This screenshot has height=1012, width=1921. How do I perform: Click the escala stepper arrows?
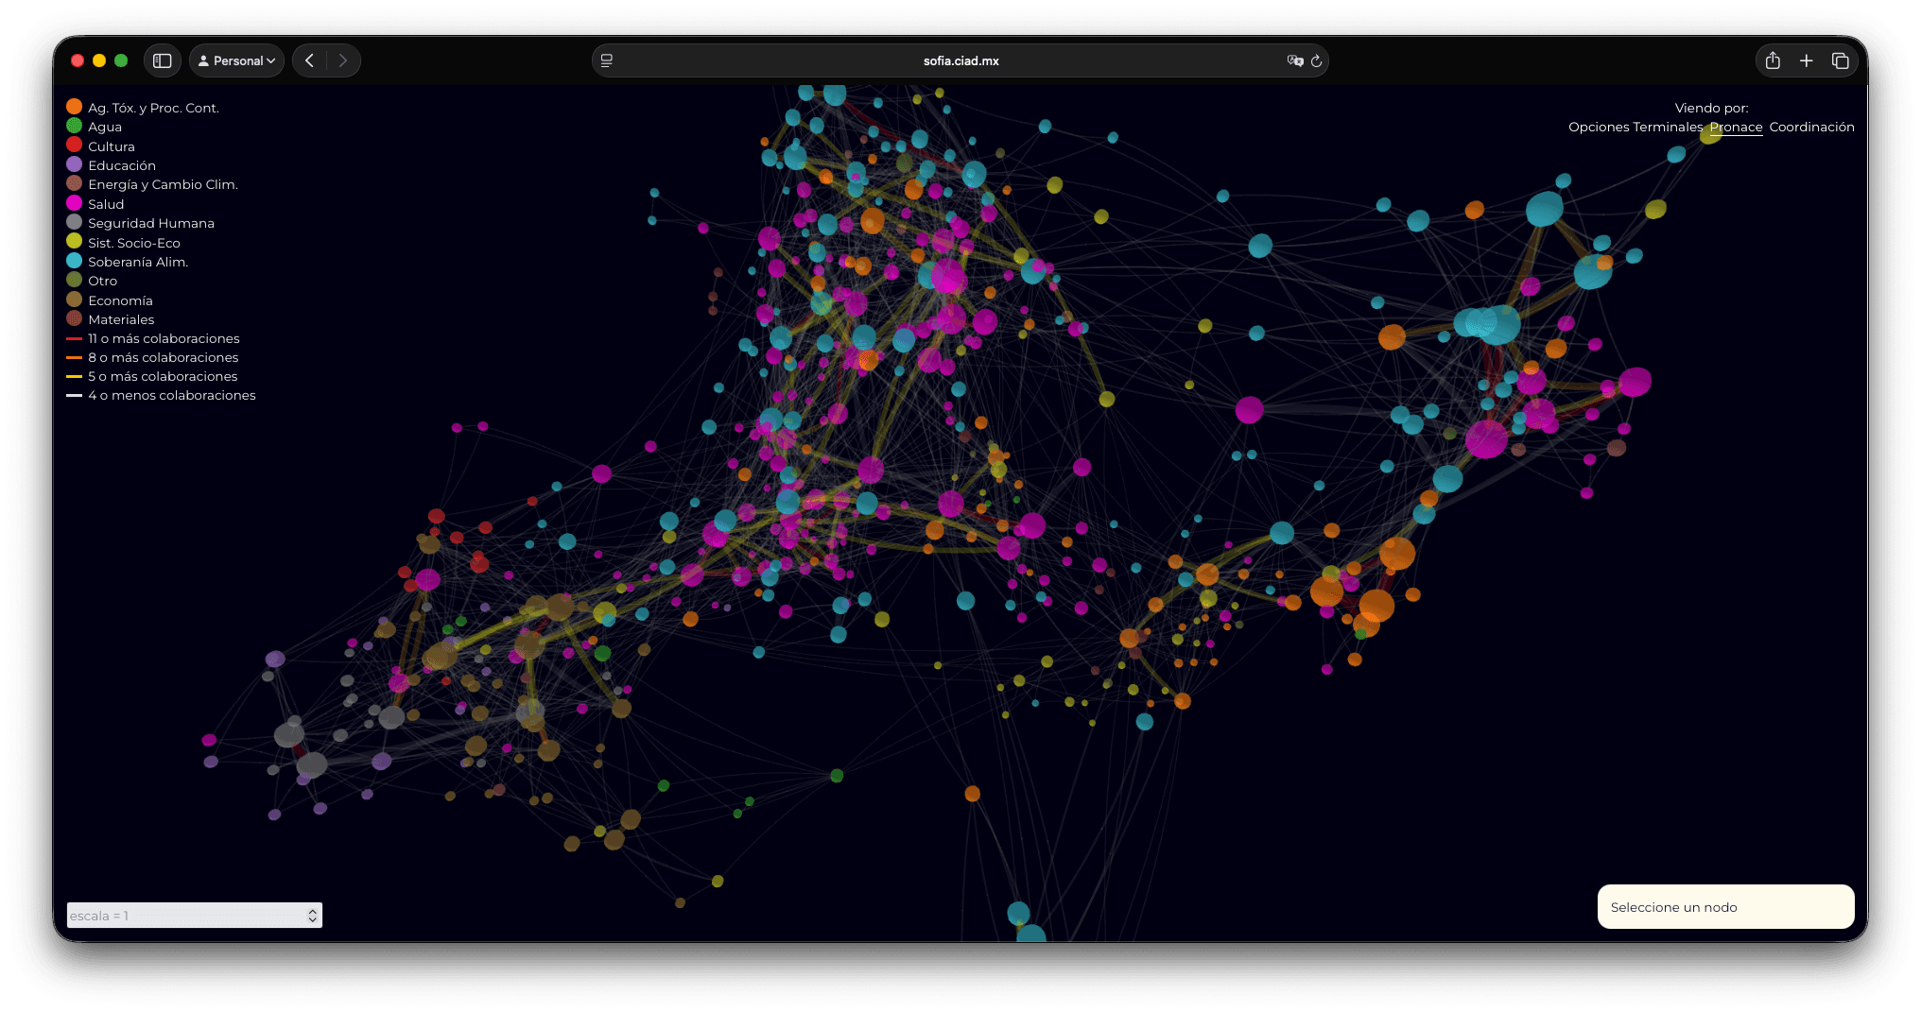tap(312, 916)
